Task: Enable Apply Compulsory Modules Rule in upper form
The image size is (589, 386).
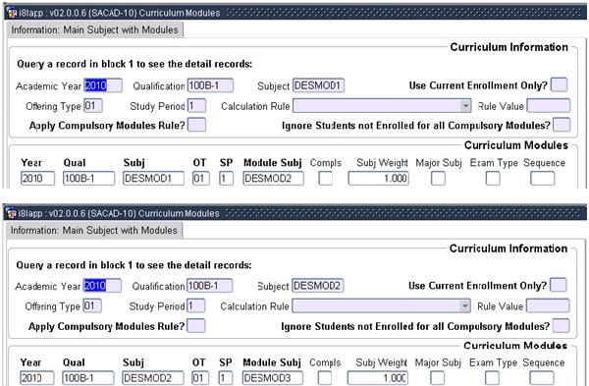Action: (196, 125)
